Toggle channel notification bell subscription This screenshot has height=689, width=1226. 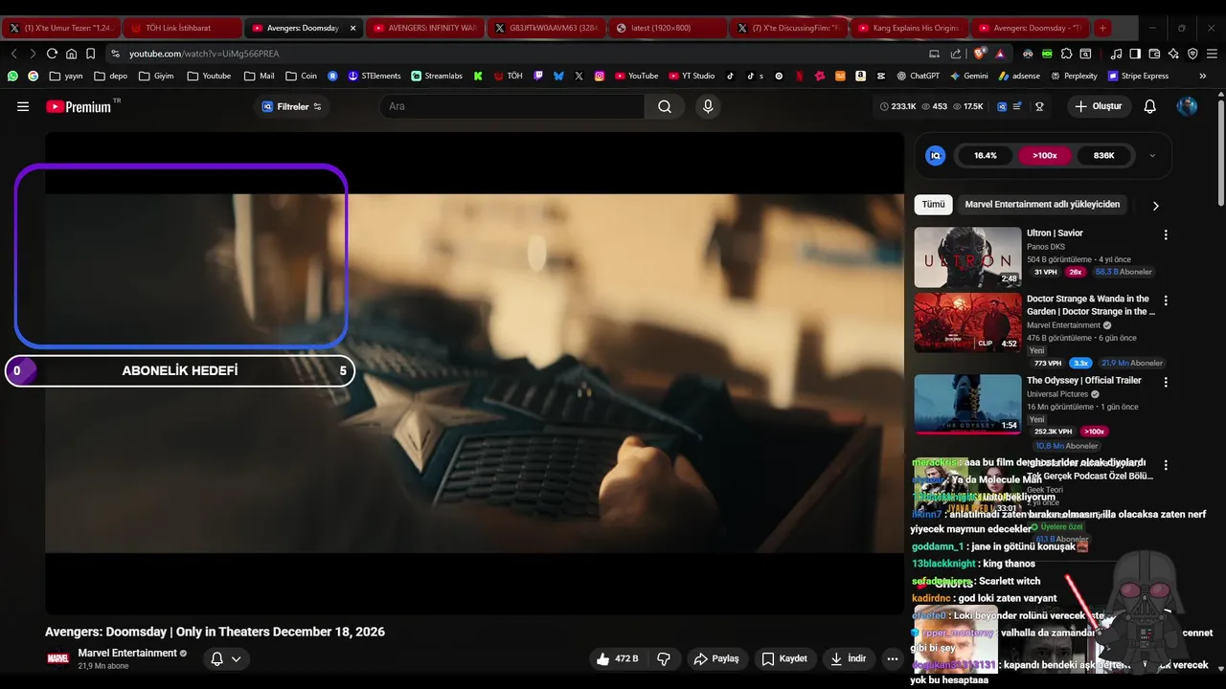point(226,658)
